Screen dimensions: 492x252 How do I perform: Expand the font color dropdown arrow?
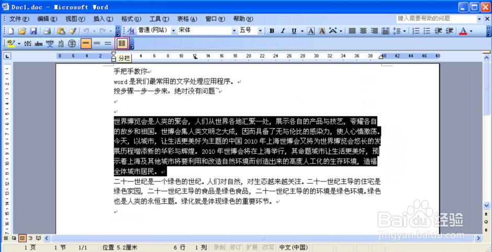pos(471,31)
